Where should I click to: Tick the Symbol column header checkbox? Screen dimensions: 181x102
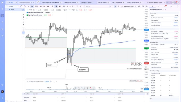(7, 6)
